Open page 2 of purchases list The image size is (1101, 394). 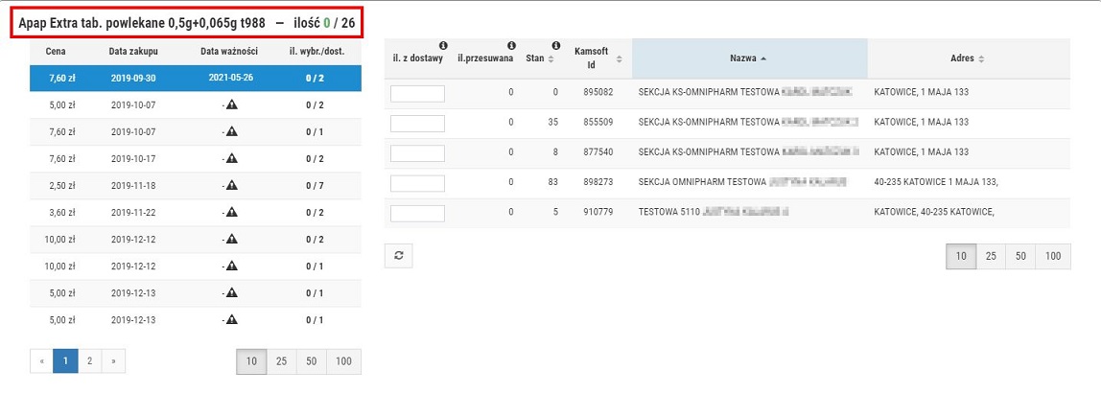[89, 361]
